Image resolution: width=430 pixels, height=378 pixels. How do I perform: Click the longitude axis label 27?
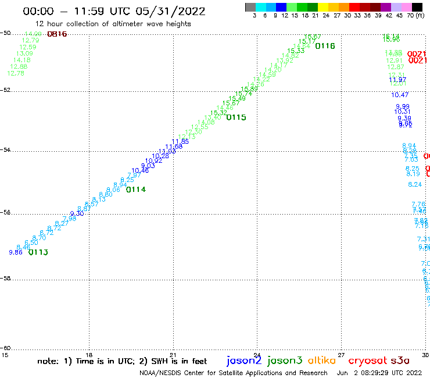(x=341, y=355)
